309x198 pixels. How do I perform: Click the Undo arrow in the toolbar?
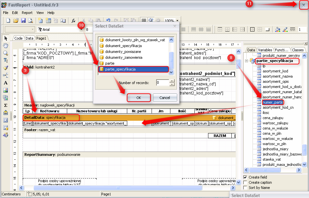coord(108,20)
